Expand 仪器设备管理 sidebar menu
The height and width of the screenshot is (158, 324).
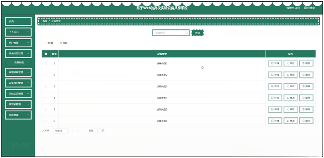coord(18,72)
